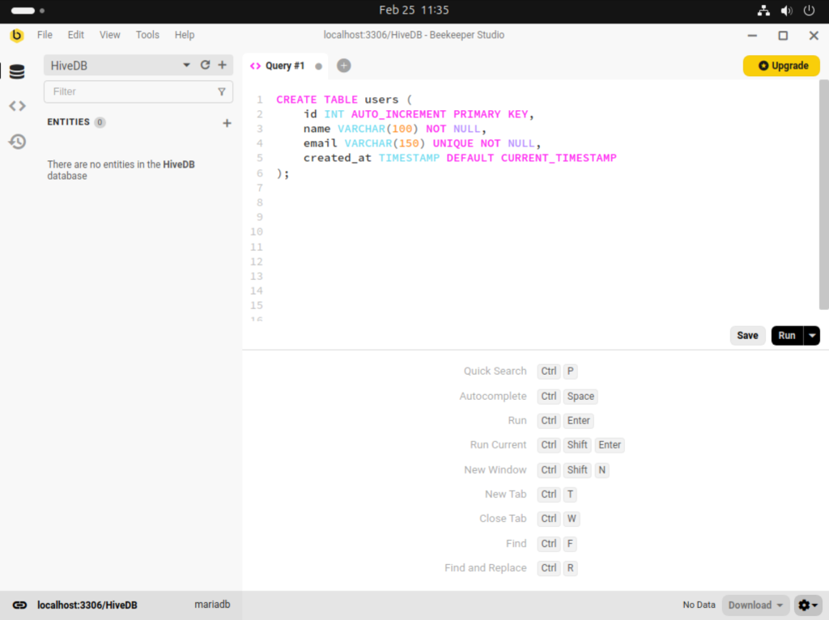Select the Query #1 tab

tap(286, 66)
